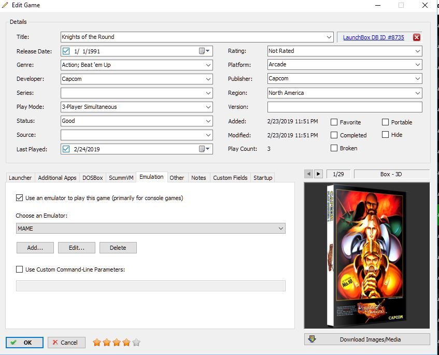Select the Emulation tab
The height and width of the screenshot is (355, 439).
pyautogui.click(x=151, y=177)
